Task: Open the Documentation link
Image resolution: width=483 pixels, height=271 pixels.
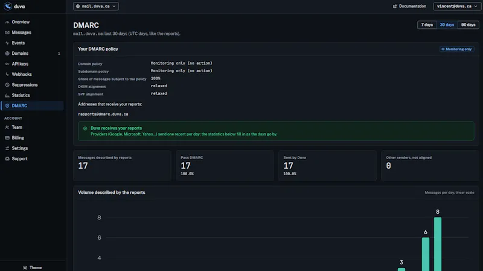Action: click(x=409, y=6)
